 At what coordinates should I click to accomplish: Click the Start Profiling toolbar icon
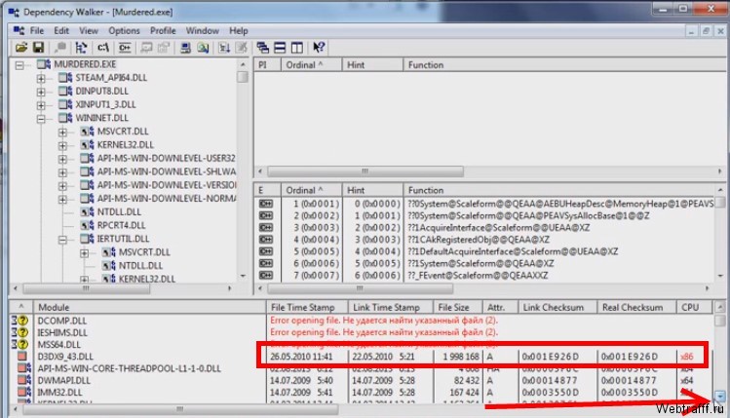click(224, 48)
